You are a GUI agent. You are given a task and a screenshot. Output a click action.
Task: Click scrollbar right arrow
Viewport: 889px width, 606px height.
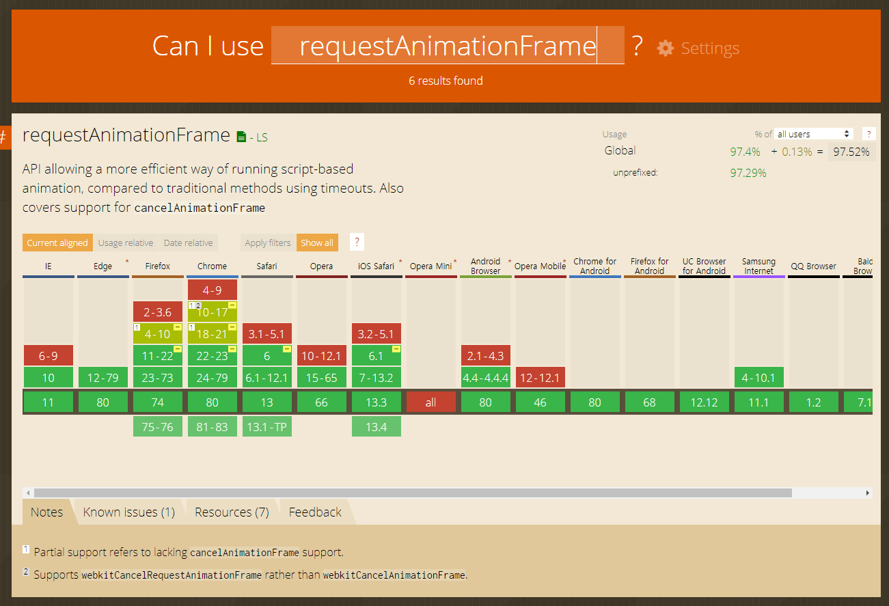tap(868, 493)
